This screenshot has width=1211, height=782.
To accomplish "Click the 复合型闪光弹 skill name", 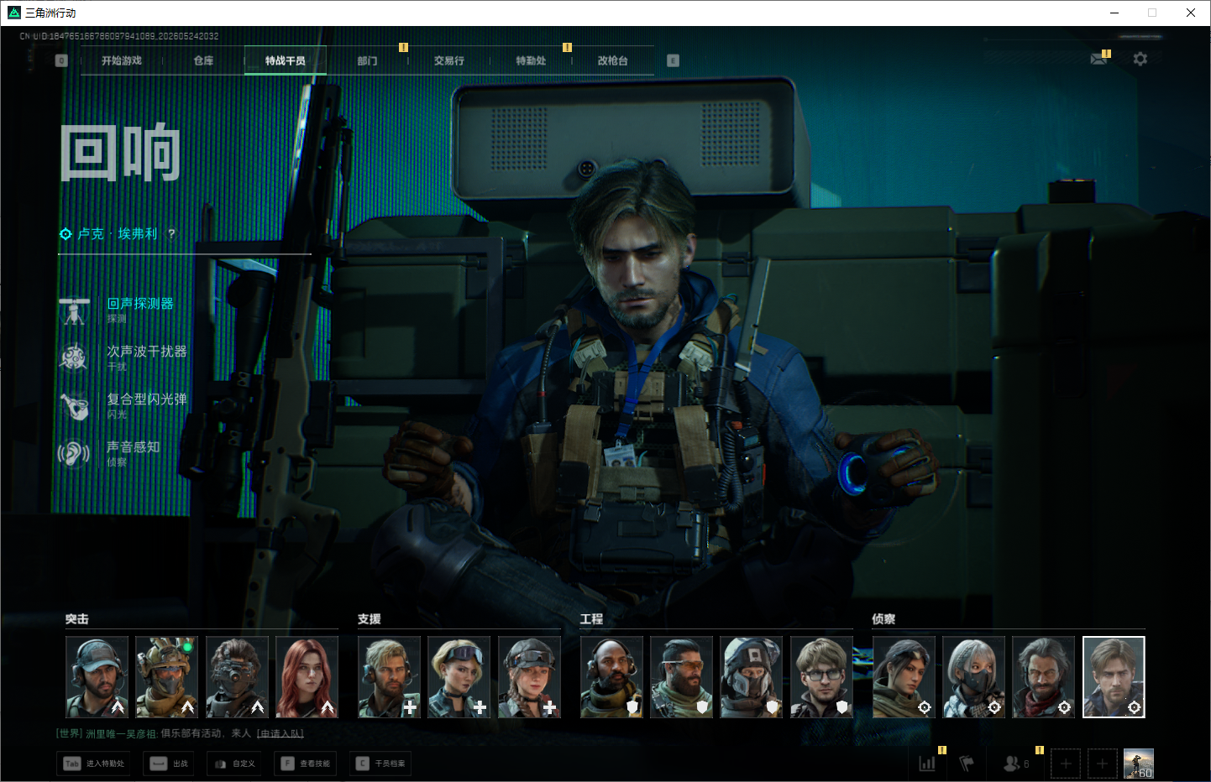I will [147, 399].
